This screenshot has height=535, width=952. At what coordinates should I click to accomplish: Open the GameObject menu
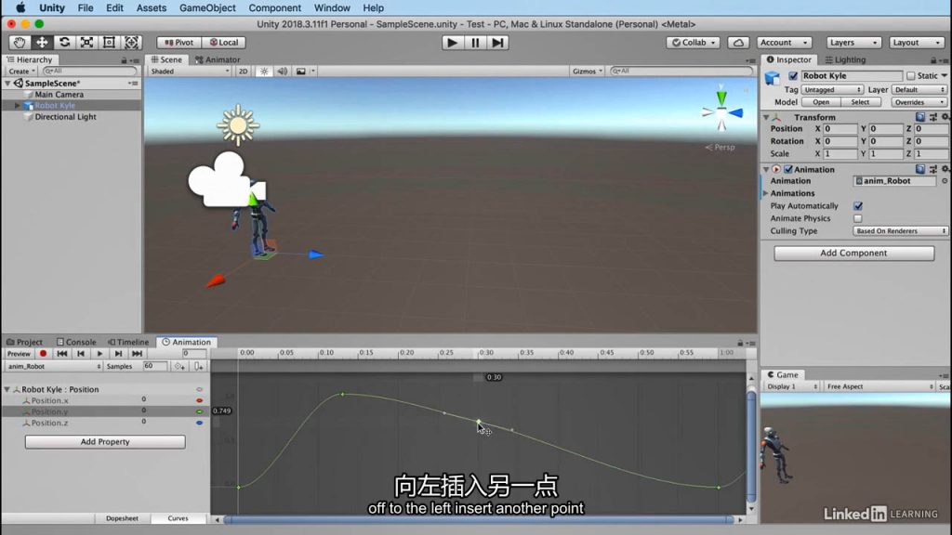click(207, 7)
